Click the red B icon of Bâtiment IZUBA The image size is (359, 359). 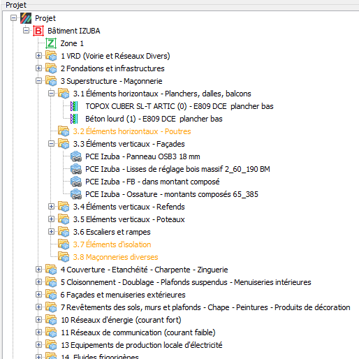(x=38, y=31)
